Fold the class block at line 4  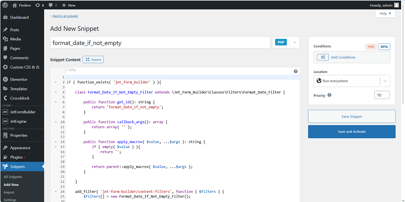tap(56, 92)
